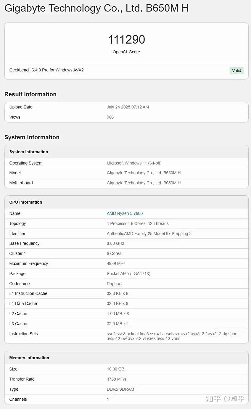Click the L3 Cache row
Image resolution: width=251 pixels, height=409 pixels.
click(18, 324)
